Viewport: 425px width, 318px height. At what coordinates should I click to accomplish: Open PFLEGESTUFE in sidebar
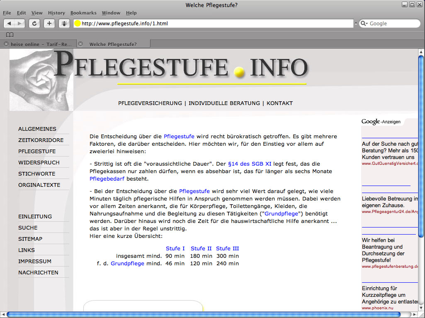coord(37,151)
